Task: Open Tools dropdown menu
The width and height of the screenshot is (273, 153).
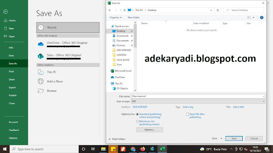Action: click(x=217, y=139)
